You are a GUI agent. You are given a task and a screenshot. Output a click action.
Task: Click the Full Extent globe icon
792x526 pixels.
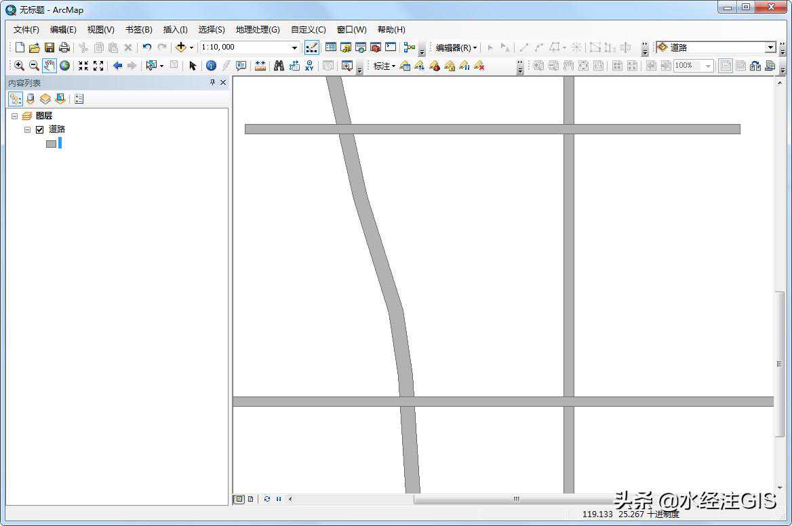click(x=64, y=66)
